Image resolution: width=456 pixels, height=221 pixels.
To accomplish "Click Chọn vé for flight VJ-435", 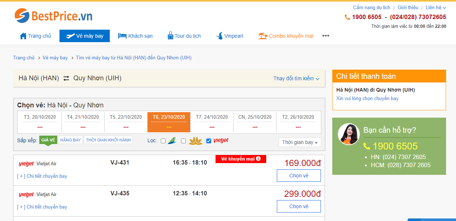I will click(299, 206).
